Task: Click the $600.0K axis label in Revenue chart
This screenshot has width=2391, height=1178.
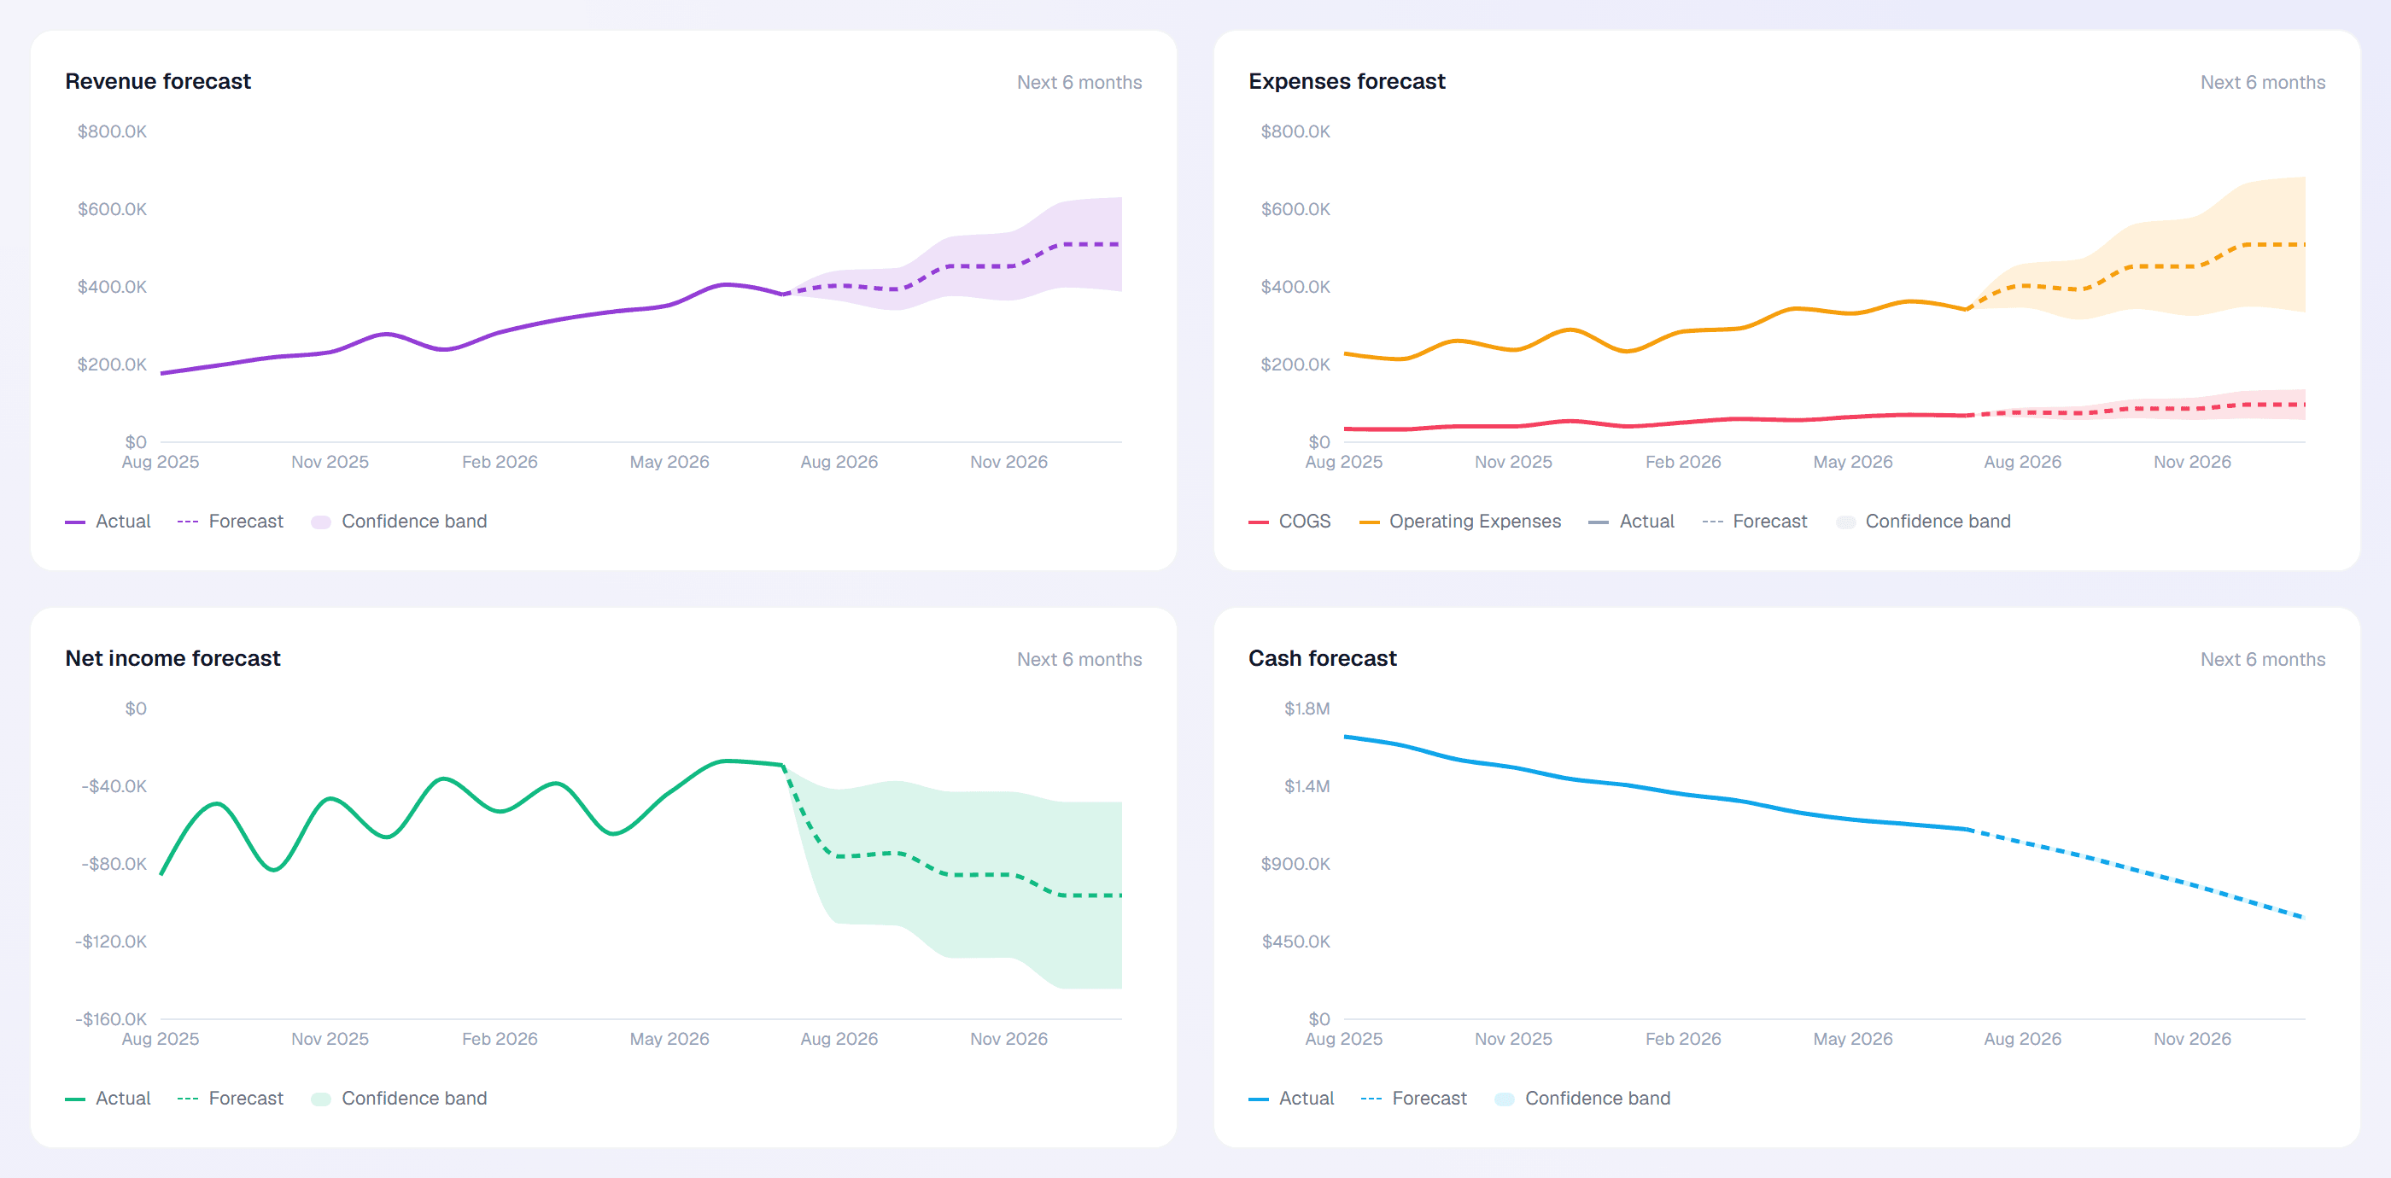Action: pyautogui.click(x=113, y=210)
